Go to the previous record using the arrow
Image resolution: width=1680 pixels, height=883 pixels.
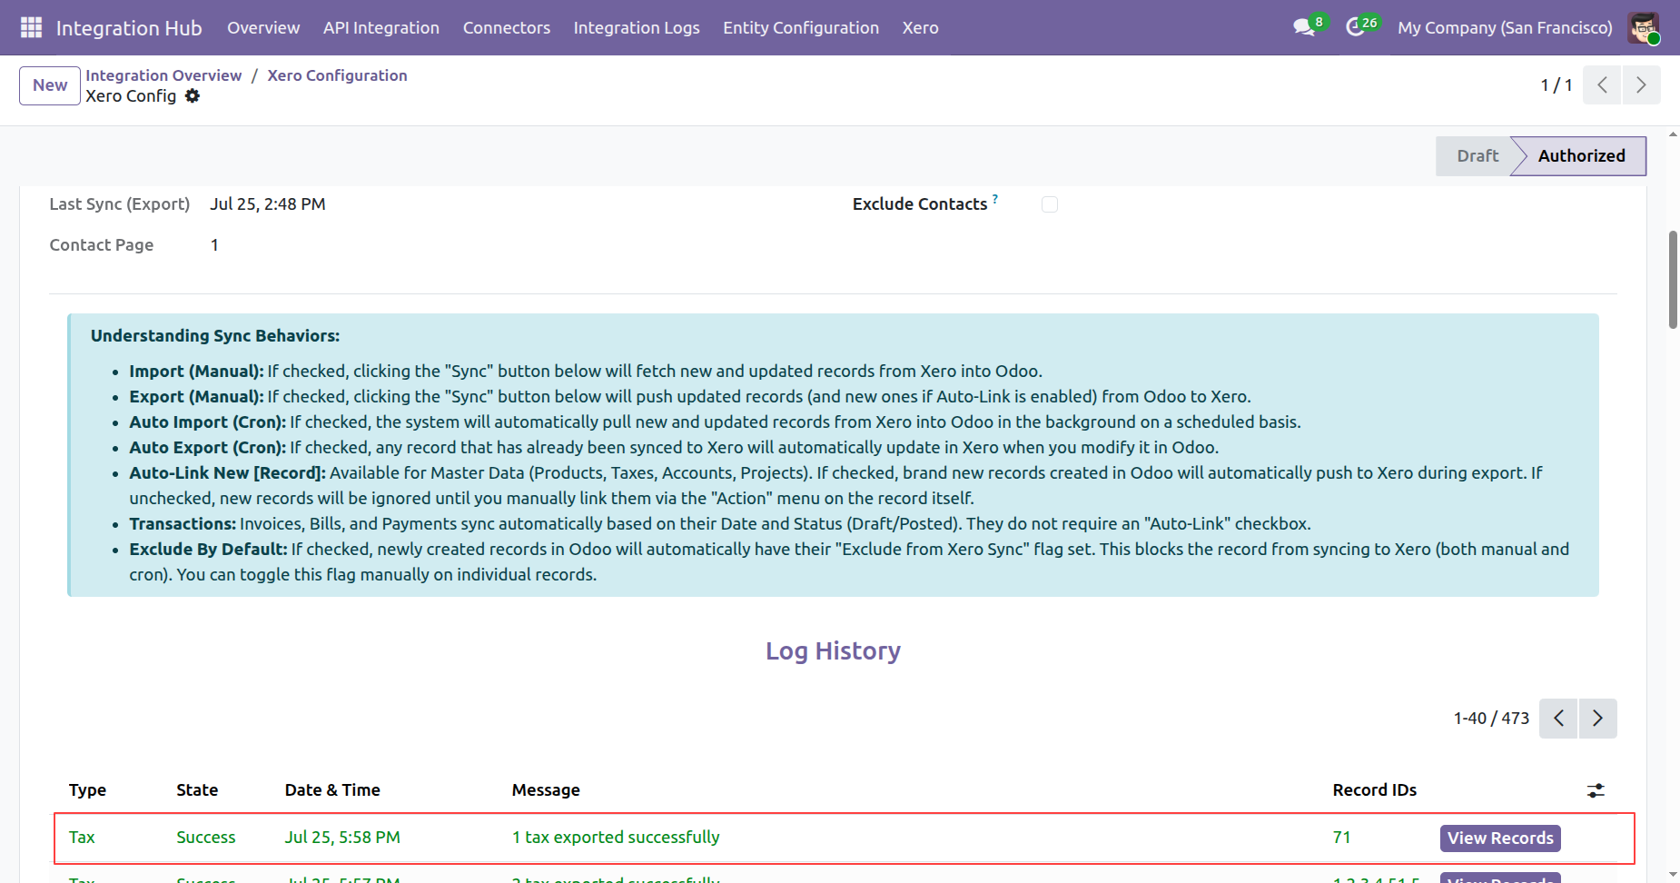click(x=1602, y=84)
